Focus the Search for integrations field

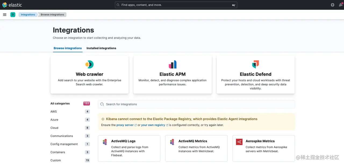(x=196, y=104)
